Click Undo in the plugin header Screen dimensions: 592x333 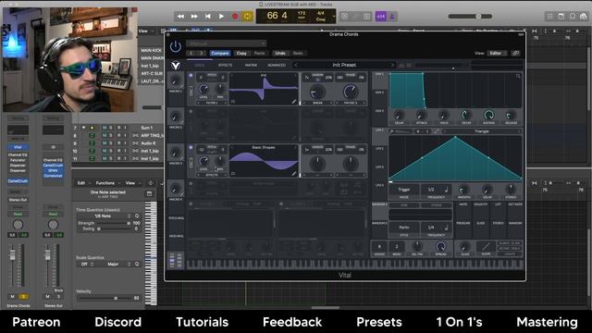point(280,54)
